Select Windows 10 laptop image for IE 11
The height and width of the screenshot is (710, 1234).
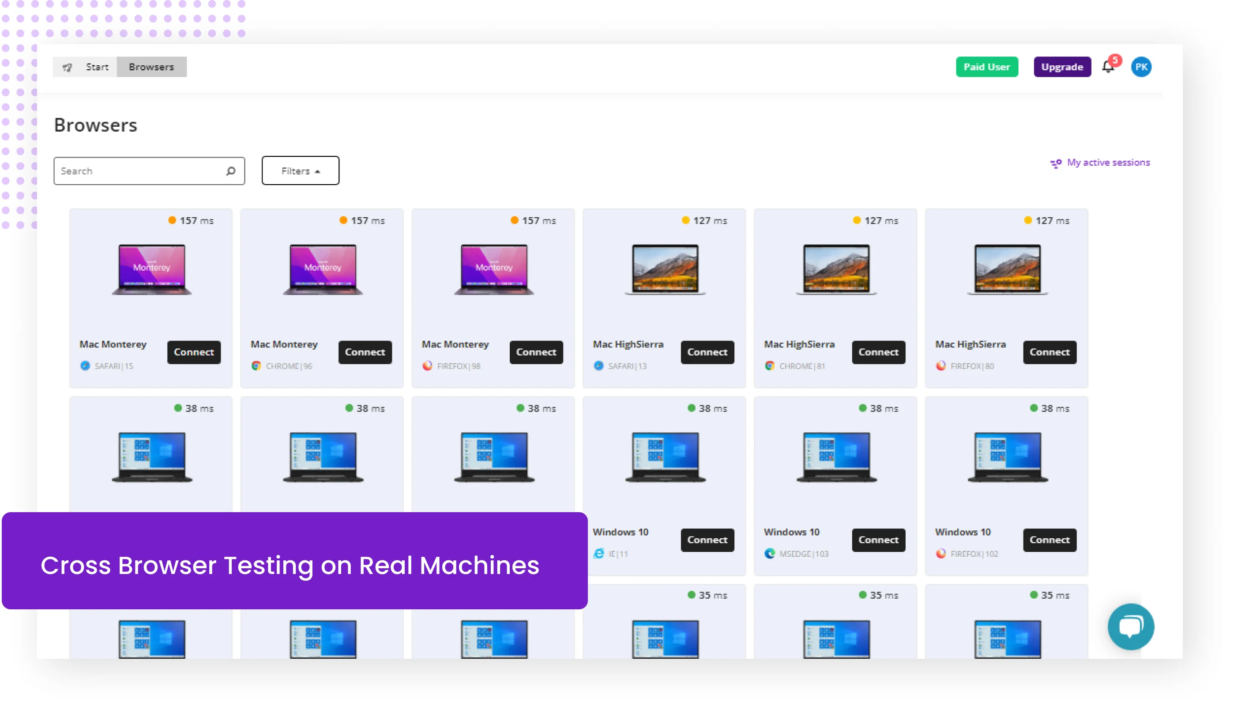click(665, 457)
